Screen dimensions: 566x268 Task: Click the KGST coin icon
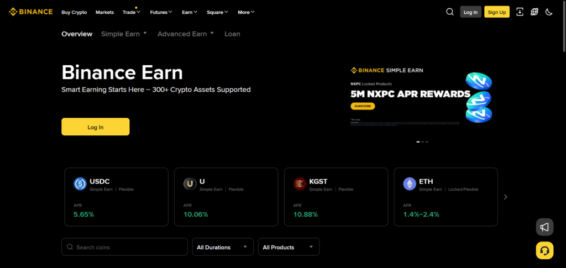tap(300, 184)
